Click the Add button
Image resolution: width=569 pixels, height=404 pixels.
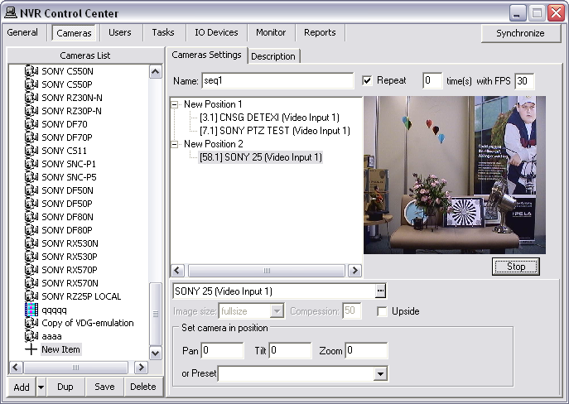(x=22, y=387)
